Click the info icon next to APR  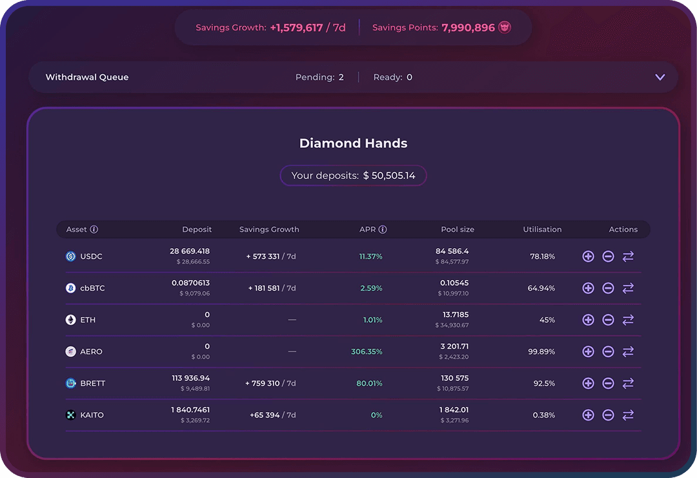click(x=383, y=229)
